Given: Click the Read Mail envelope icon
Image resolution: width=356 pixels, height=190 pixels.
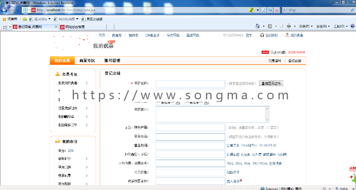Looking at the screenshot, I should (282, 26).
